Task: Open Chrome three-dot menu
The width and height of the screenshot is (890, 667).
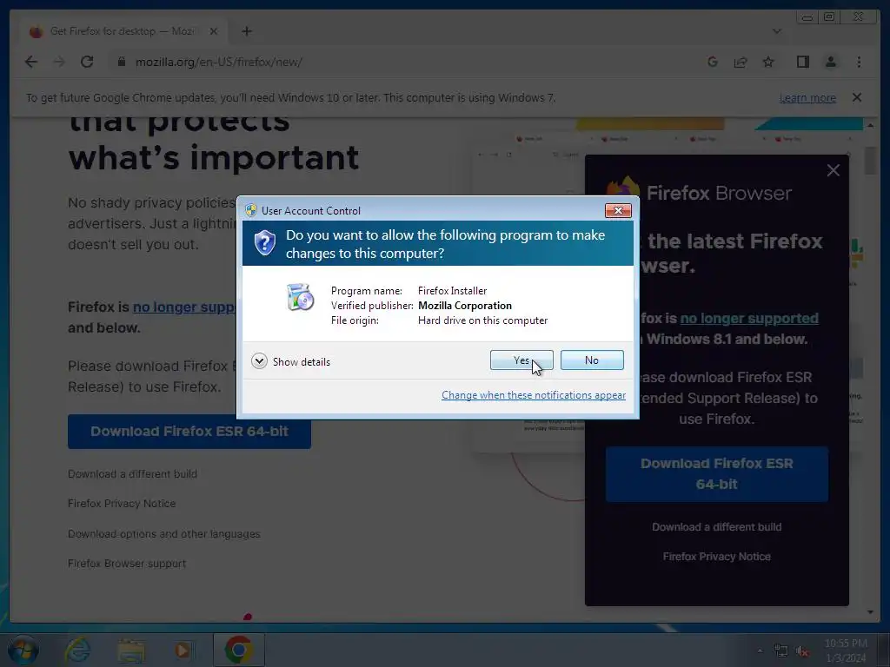Action: pyautogui.click(x=859, y=62)
